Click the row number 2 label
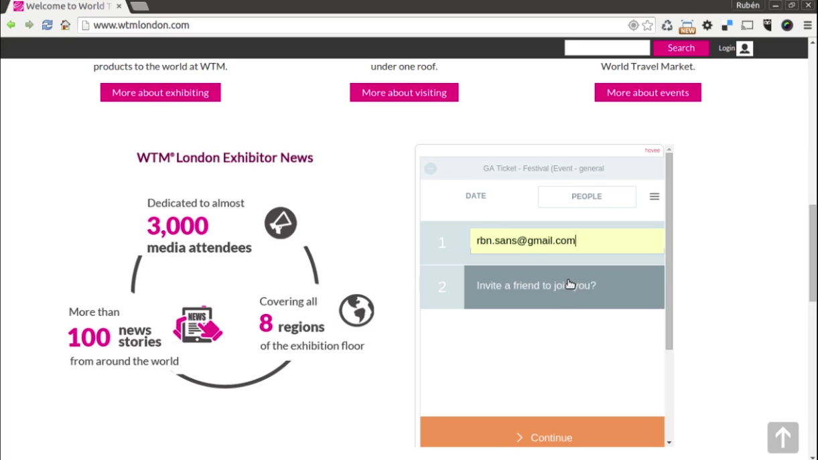Image resolution: width=818 pixels, height=460 pixels. coord(442,287)
